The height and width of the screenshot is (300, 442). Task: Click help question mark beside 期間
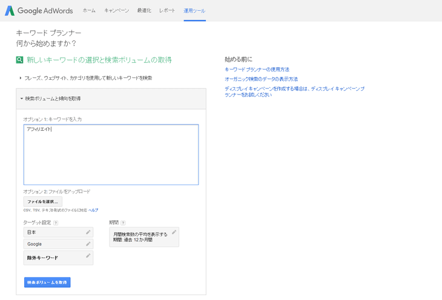(123, 223)
